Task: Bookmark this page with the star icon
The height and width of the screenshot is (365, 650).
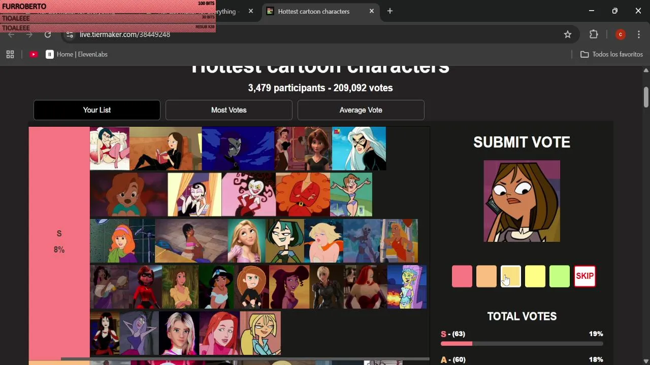Action: coord(568,34)
